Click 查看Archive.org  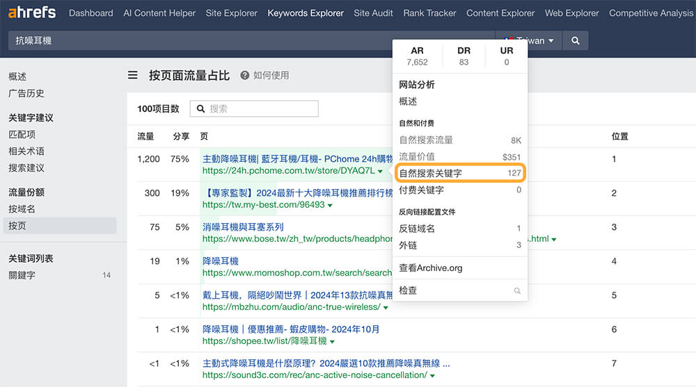(431, 267)
